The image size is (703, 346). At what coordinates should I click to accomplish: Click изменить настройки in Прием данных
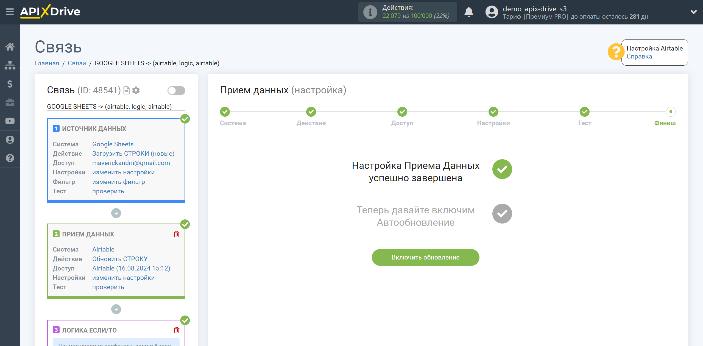pyautogui.click(x=123, y=278)
